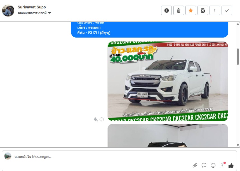Screen dimensions: 240x171
Task: Attach a file with paperclip icon
Action: click(195, 165)
